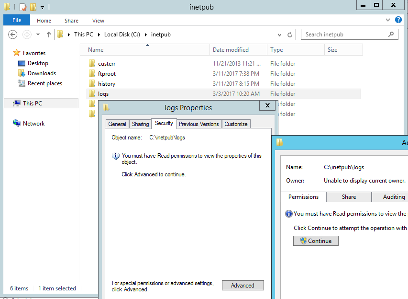
Task: Click date 3/3/2017 10:20 AM
Action: tap(236, 94)
